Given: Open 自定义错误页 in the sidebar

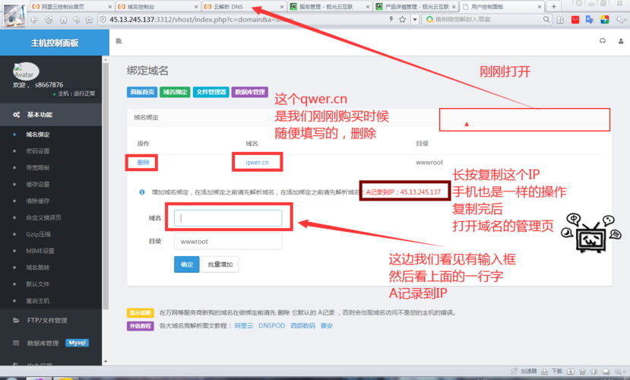Looking at the screenshot, I should tap(43, 217).
